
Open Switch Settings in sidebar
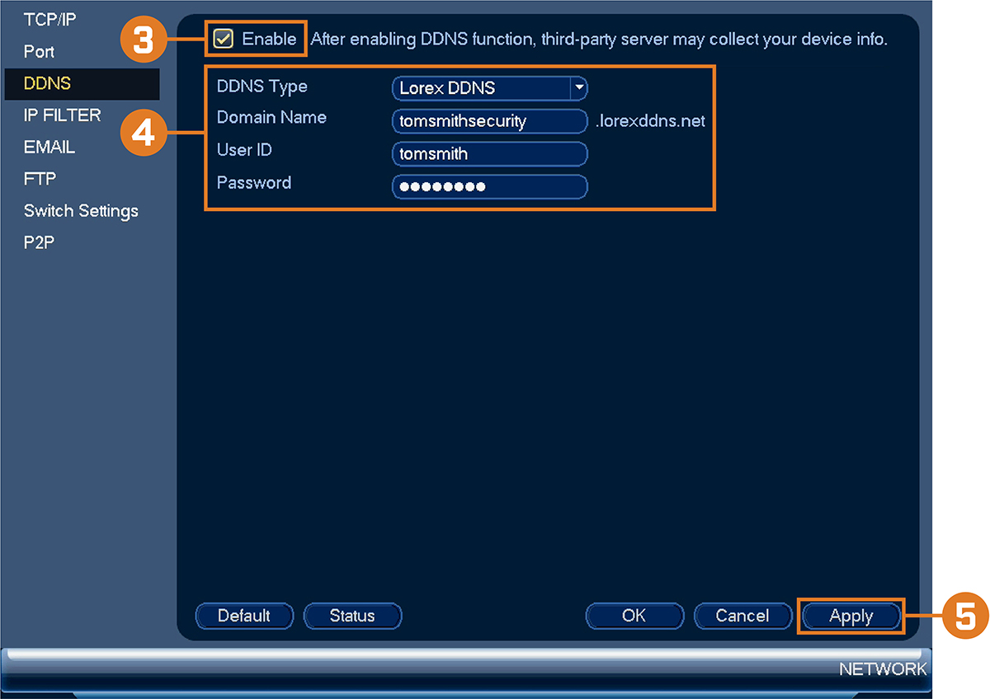pyautogui.click(x=81, y=211)
